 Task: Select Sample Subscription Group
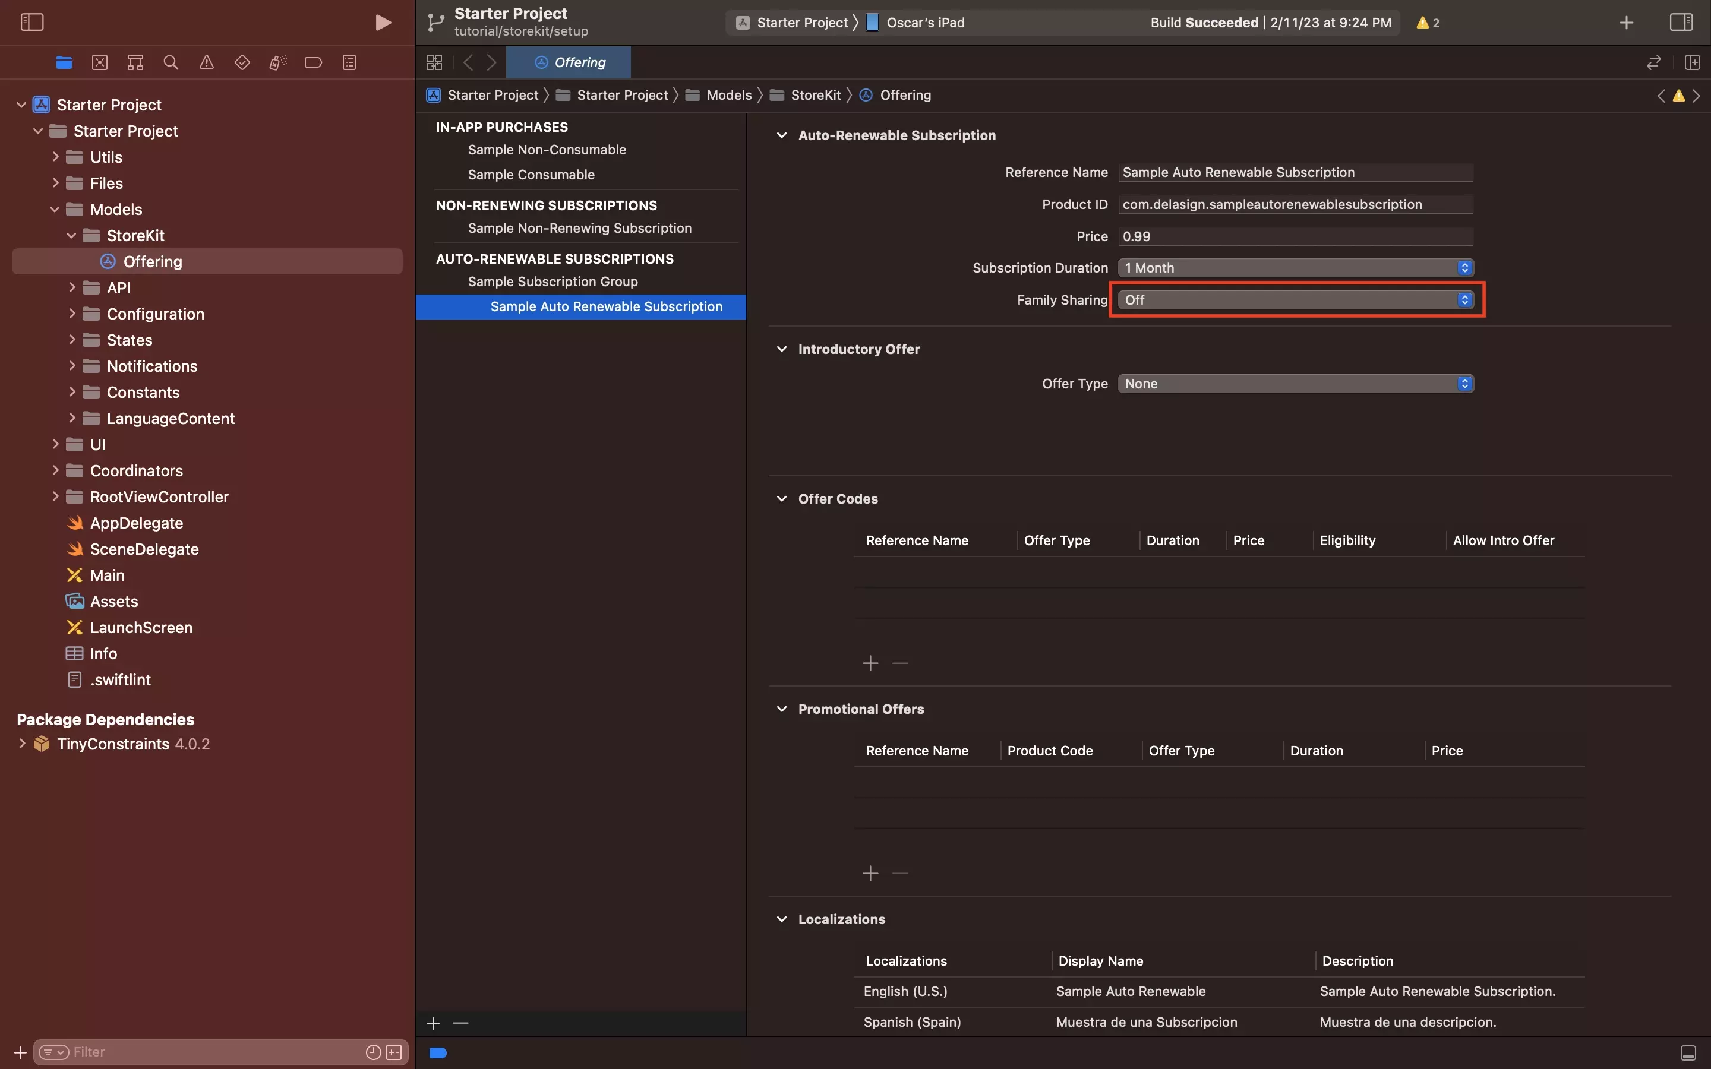coord(553,282)
